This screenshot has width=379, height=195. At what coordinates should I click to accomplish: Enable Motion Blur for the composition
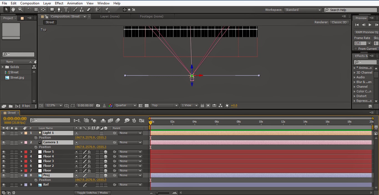pos(118,120)
